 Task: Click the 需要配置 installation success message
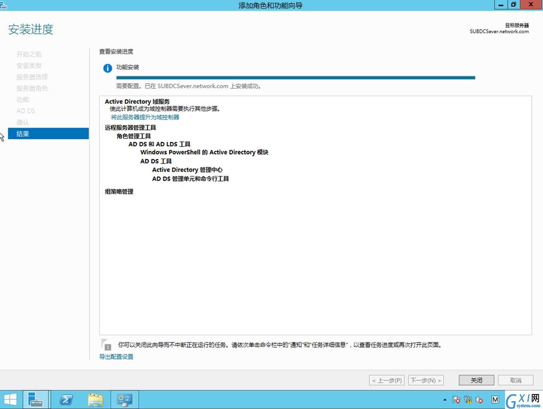coord(189,86)
